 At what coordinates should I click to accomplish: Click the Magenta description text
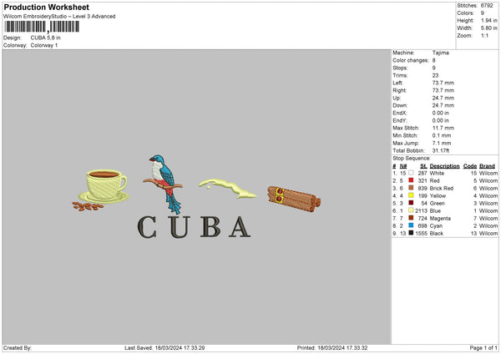440,219
